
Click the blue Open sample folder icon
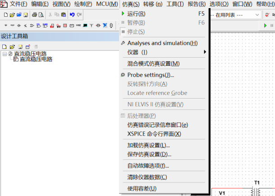coord(19,15)
